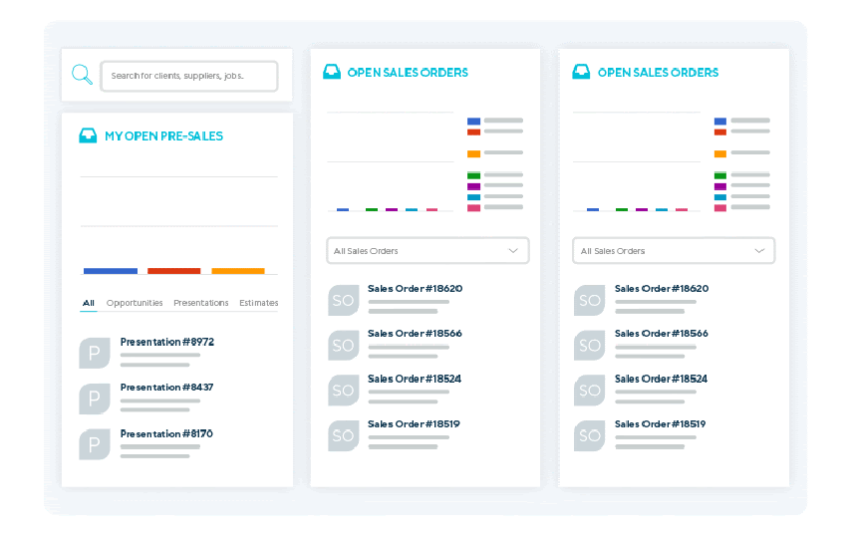Click teal legend swatch in right sales orders chart
Screen dimensions: 847x534
(x=720, y=197)
